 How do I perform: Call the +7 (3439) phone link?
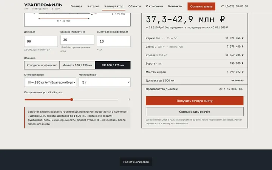(x=234, y=6)
